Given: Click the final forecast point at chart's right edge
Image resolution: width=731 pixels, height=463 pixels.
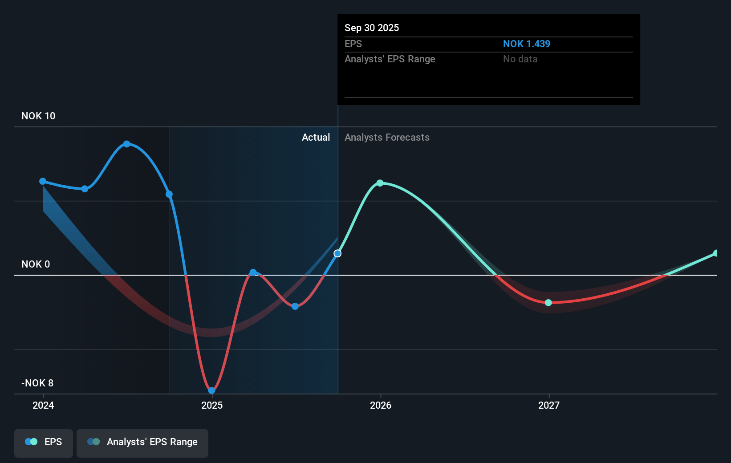Looking at the screenshot, I should point(716,253).
